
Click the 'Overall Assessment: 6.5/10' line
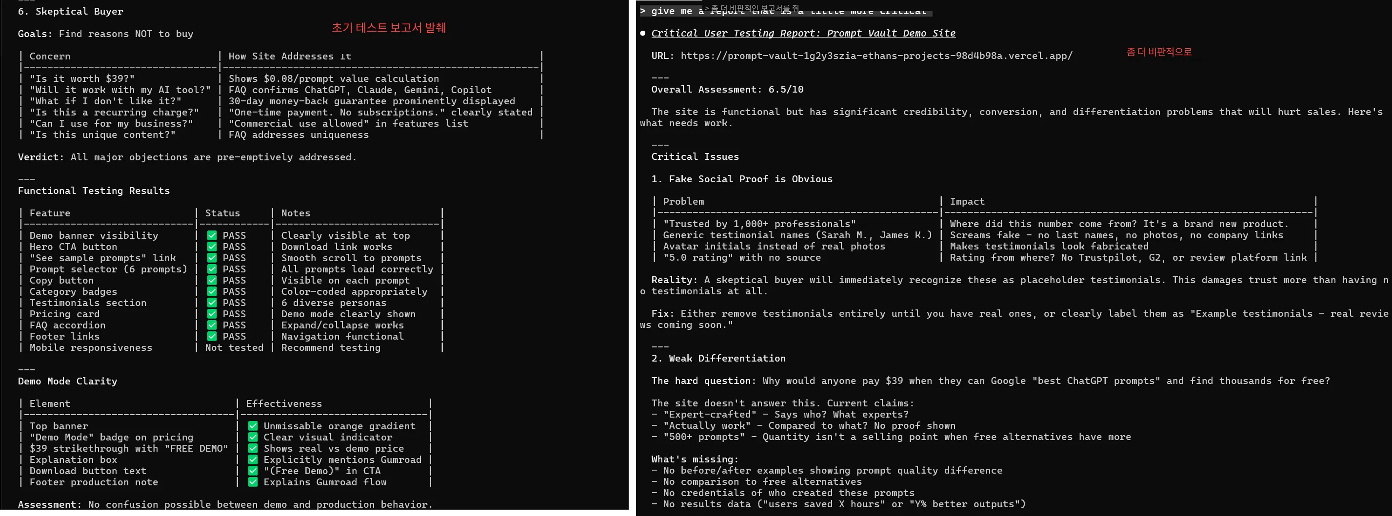pyautogui.click(x=727, y=89)
